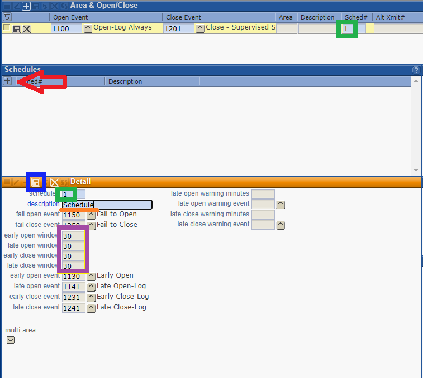Click the filter icon in Area grid header
Screen dimensions: 423x378
(7, 17)
